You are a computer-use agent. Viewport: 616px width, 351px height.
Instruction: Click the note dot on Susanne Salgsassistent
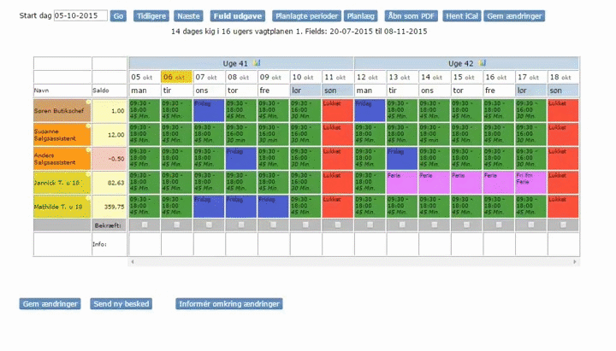click(88, 126)
